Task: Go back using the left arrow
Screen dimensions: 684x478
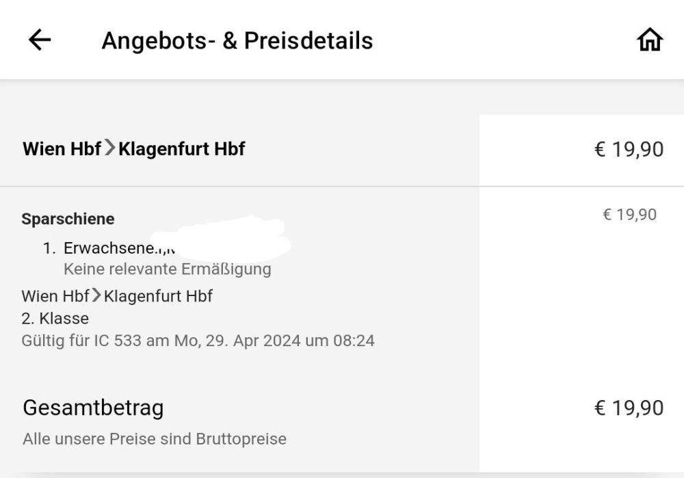Action: 40,40
